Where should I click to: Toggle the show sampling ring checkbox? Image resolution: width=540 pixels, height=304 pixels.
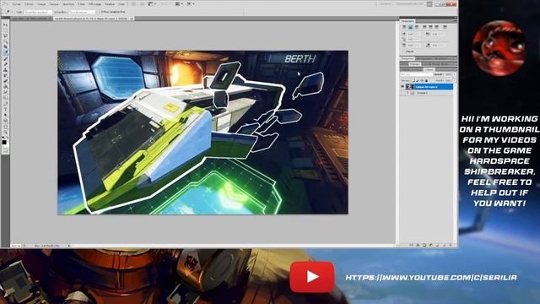pos(102,12)
